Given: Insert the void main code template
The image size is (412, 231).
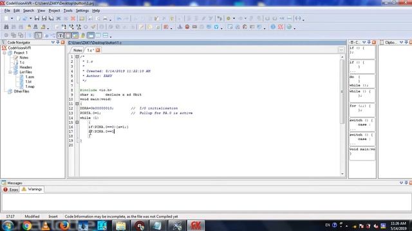Looking at the screenshot, I should [x=362, y=153].
